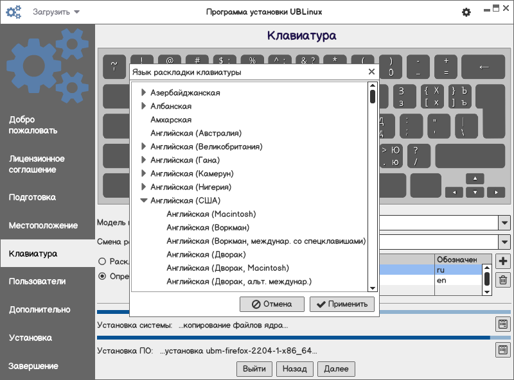Select the upper radio button starting with Раск
This screenshot has height=380, width=514.
(x=102, y=261)
